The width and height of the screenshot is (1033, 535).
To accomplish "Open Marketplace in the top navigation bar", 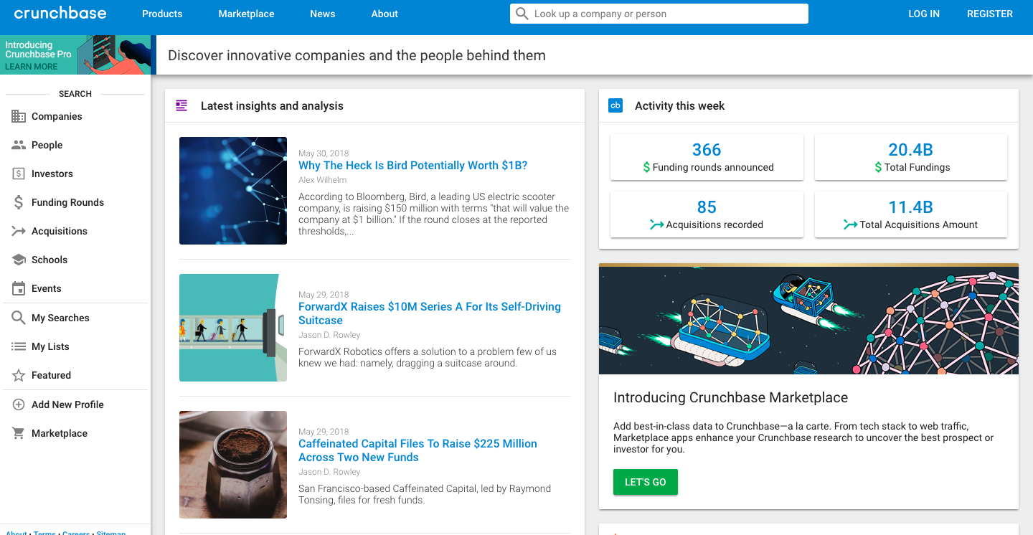I will click(x=246, y=14).
